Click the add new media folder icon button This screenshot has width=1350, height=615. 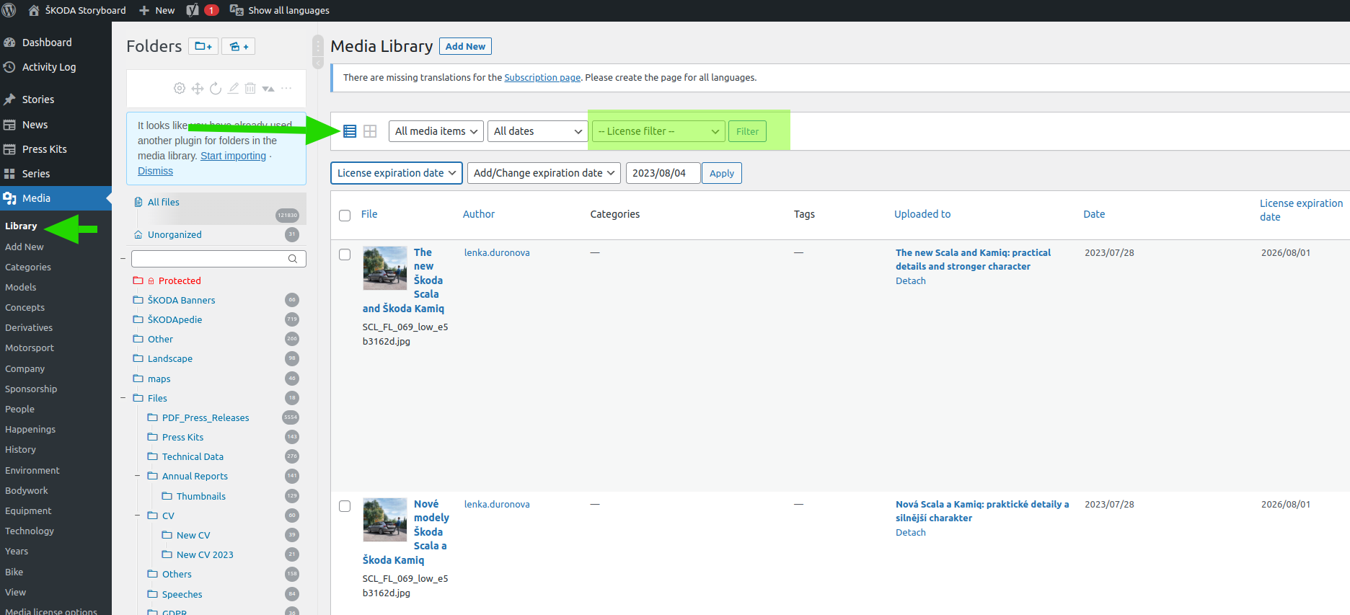[x=239, y=46]
